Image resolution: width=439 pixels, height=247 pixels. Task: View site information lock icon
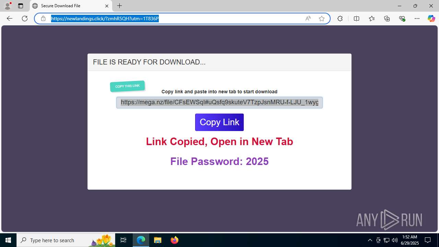click(43, 19)
